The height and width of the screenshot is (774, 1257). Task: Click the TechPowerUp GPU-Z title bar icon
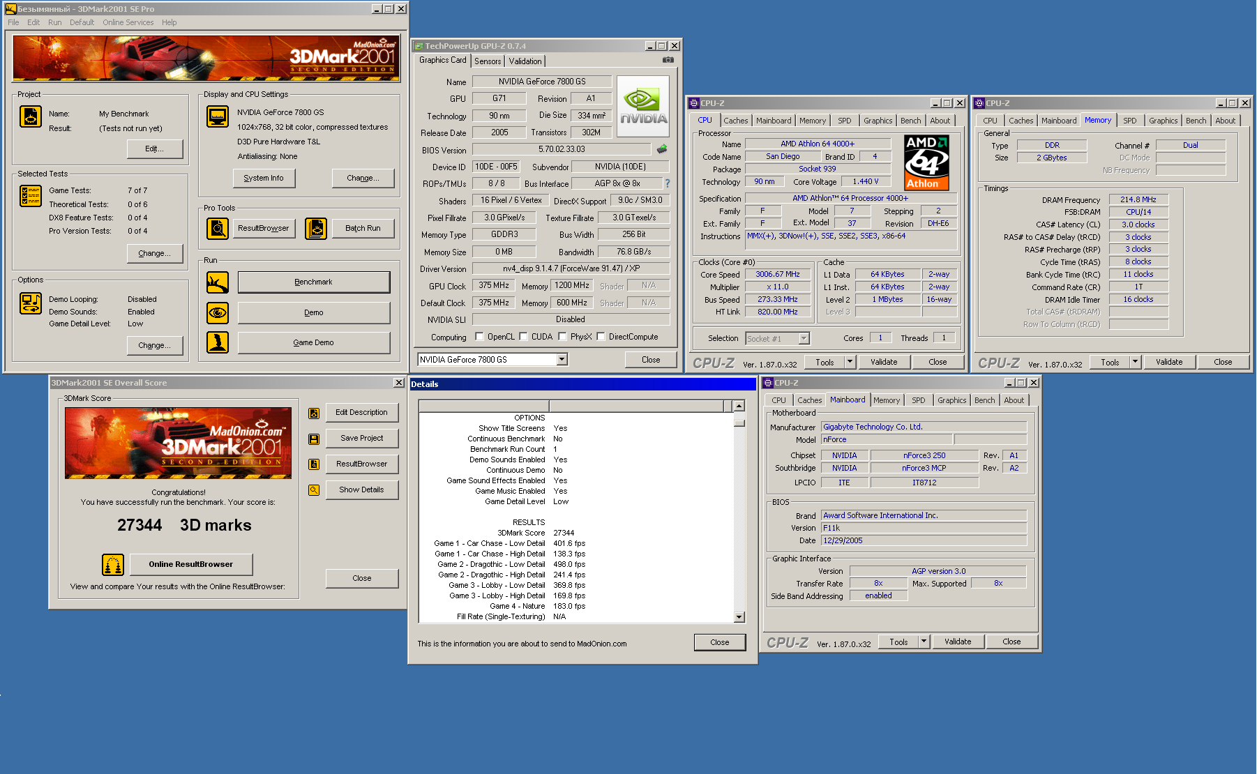pos(419,46)
